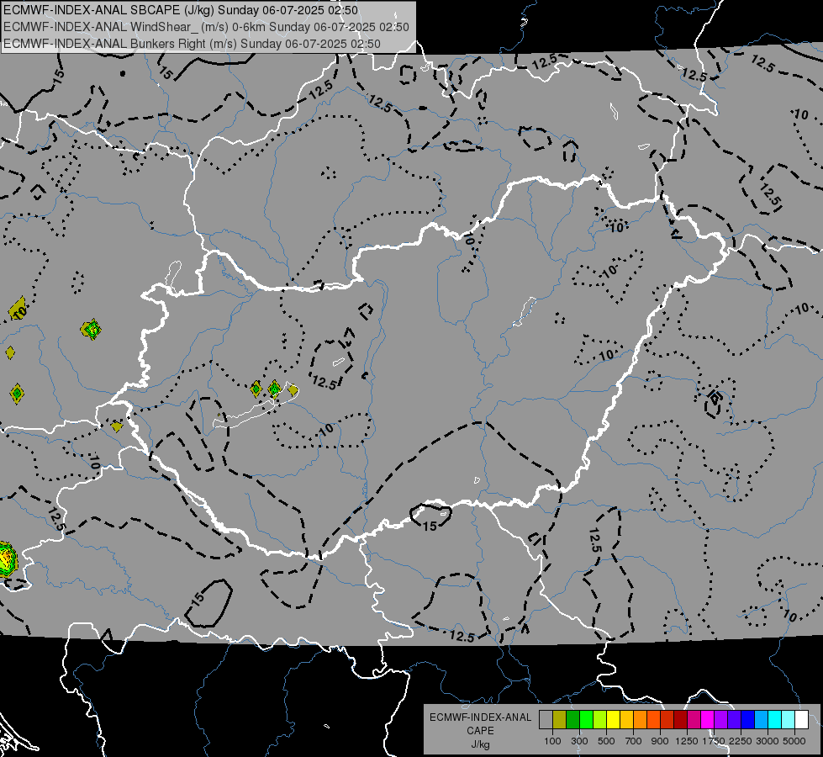
Task: Click the Bunkers Right (m/s) title line
Action: click(x=193, y=44)
